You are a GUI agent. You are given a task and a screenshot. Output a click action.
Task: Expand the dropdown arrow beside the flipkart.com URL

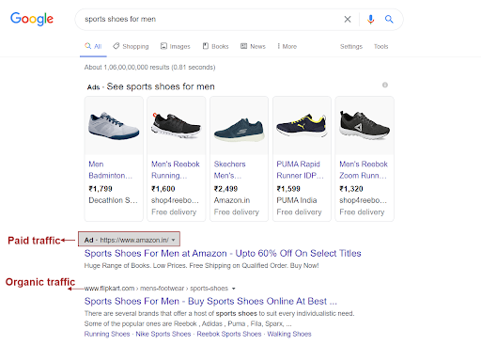234,289
